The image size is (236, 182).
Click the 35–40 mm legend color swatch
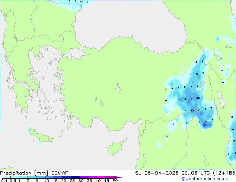[92, 177]
